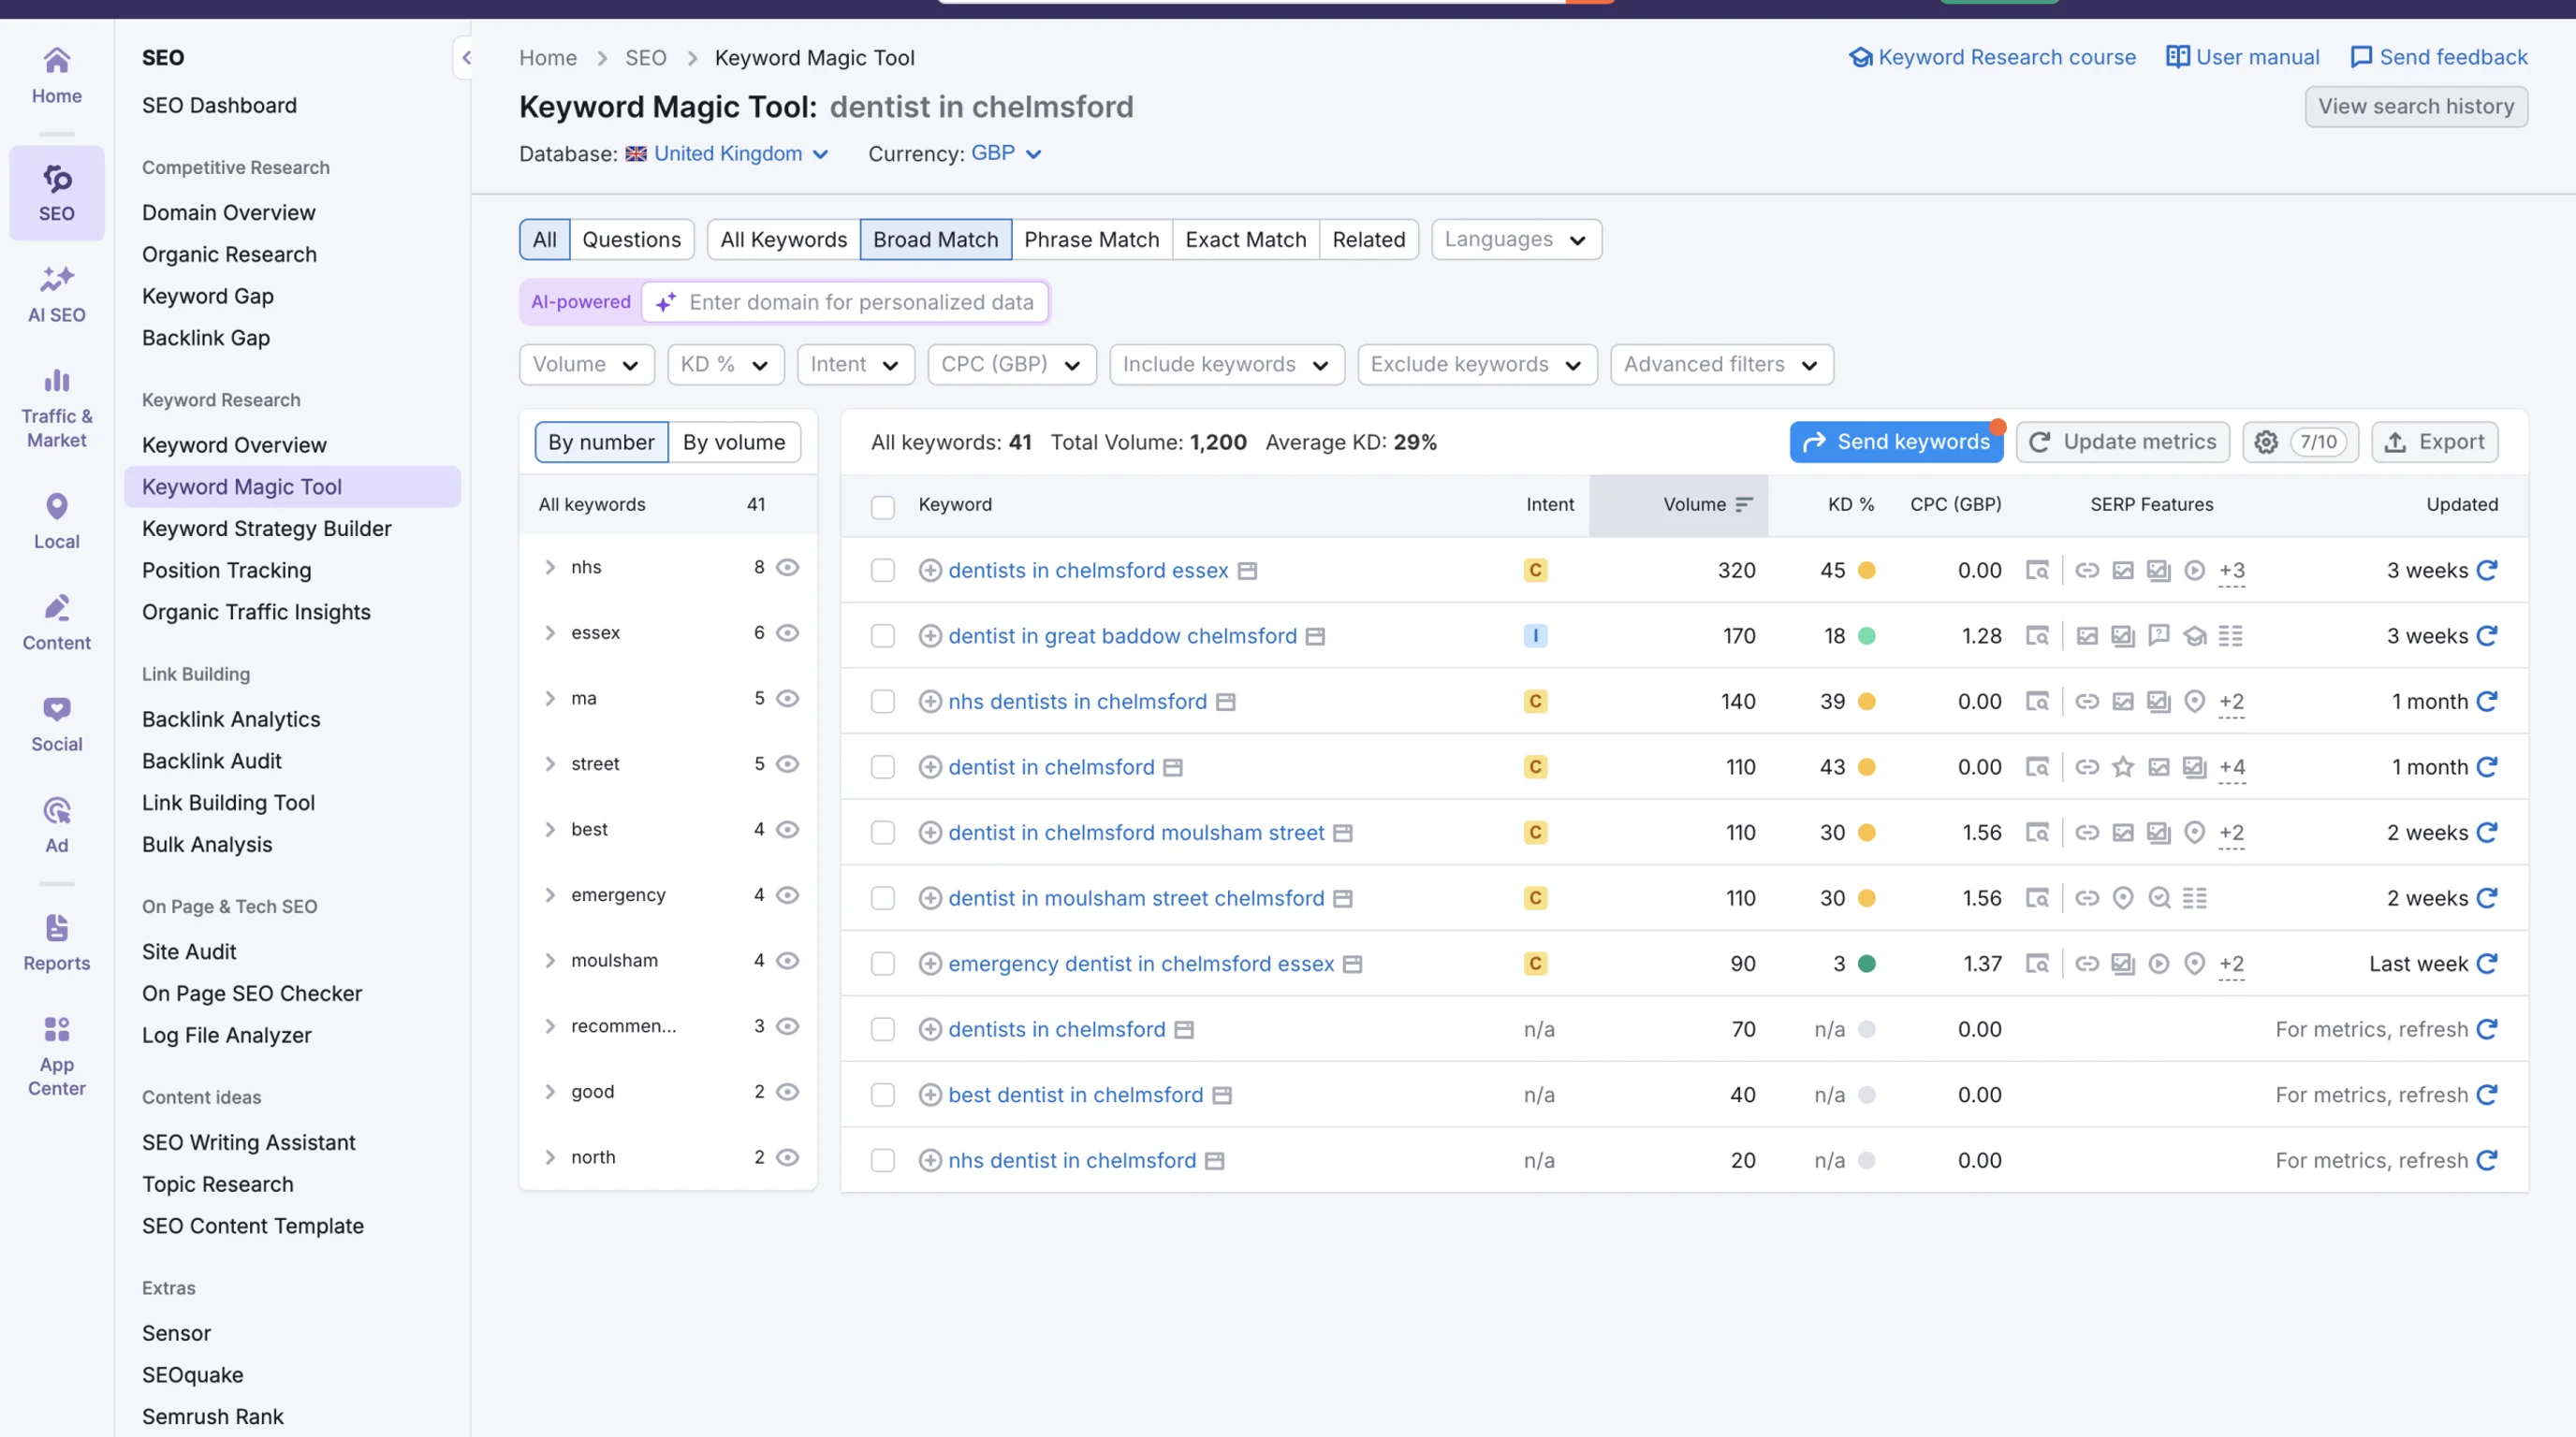Add nhs dentists in chelmsford to list

[x=930, y=702]
